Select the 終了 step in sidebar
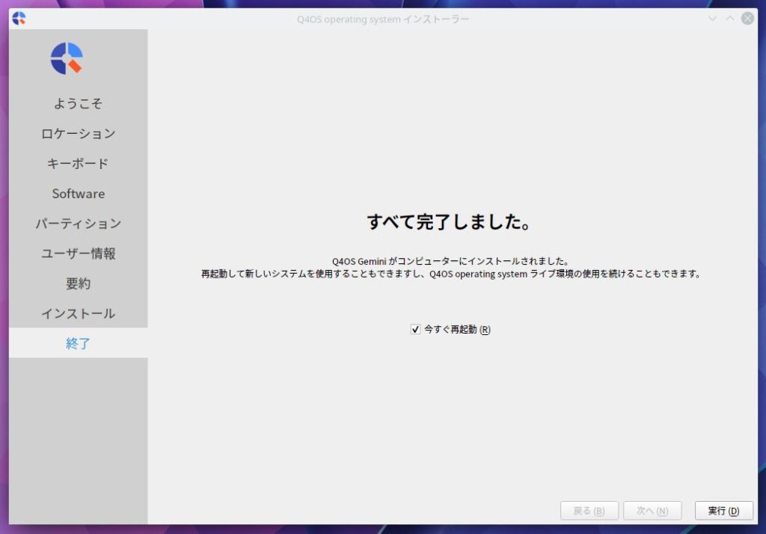 78,343
